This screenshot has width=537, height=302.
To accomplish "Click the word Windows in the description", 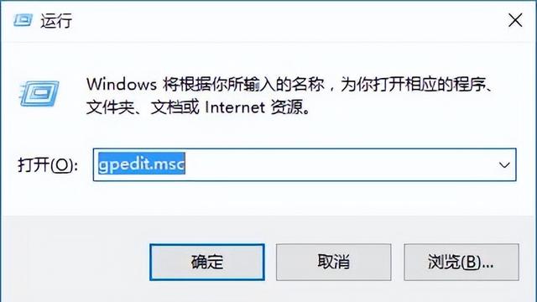I will click(x=122, y=84).
